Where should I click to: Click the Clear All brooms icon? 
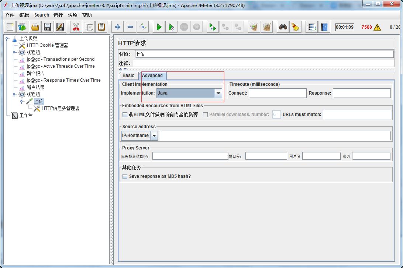click(x=267, y=27)
